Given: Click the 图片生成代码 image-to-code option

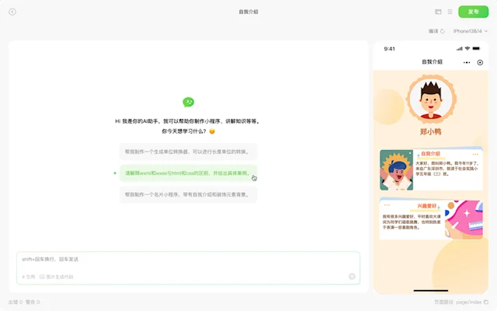Looking at the screenshot, I should 57,277.
